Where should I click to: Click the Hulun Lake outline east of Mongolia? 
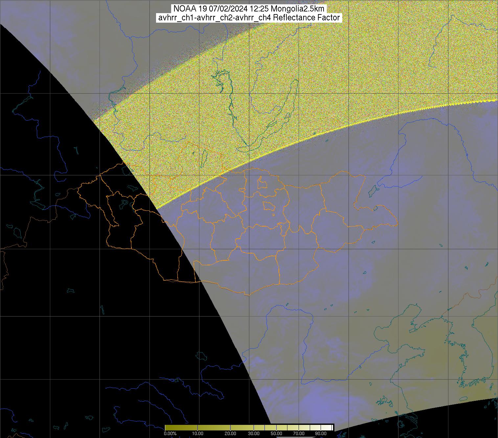pyautogui.click(x=373, y=190)
